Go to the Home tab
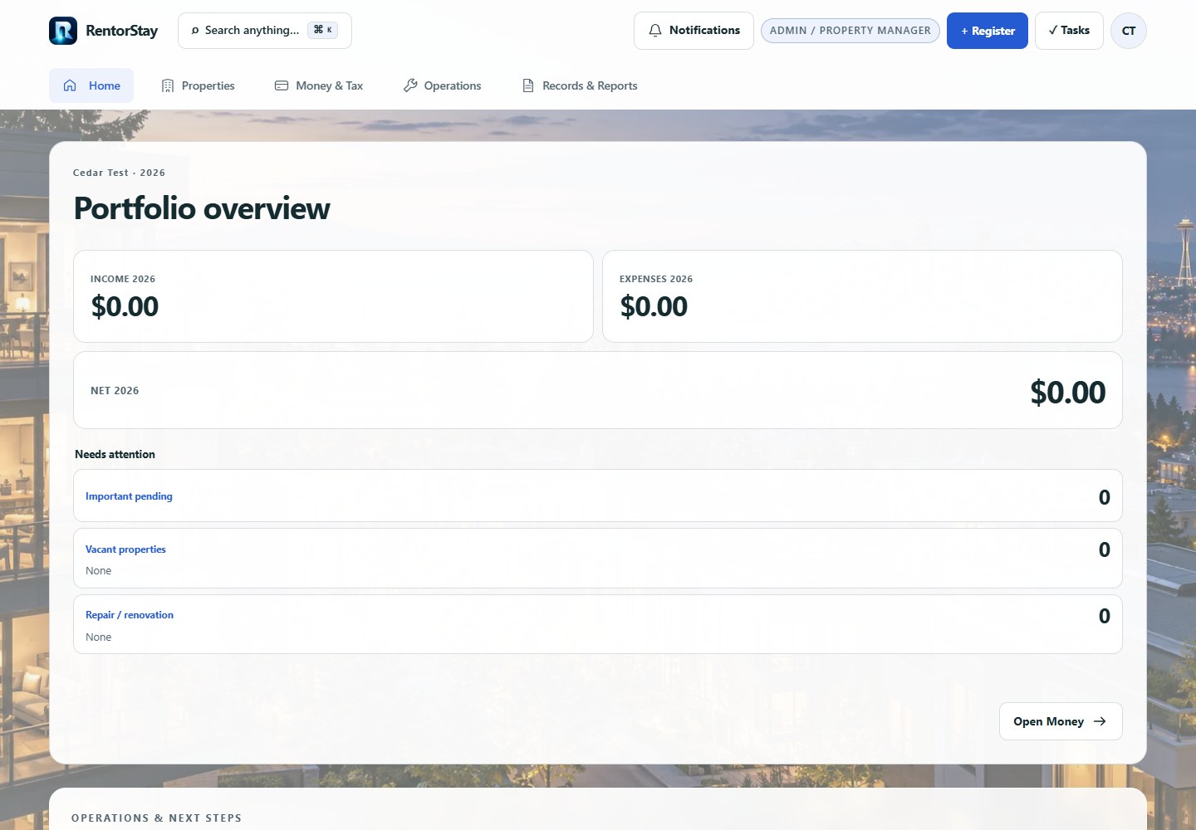Image resolution: width=1196 pixels, height=830 pixels. click(x=91, y=85)
